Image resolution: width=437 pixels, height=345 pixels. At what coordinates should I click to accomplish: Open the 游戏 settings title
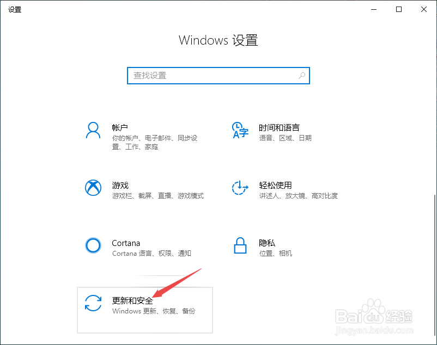click(120, 186)
